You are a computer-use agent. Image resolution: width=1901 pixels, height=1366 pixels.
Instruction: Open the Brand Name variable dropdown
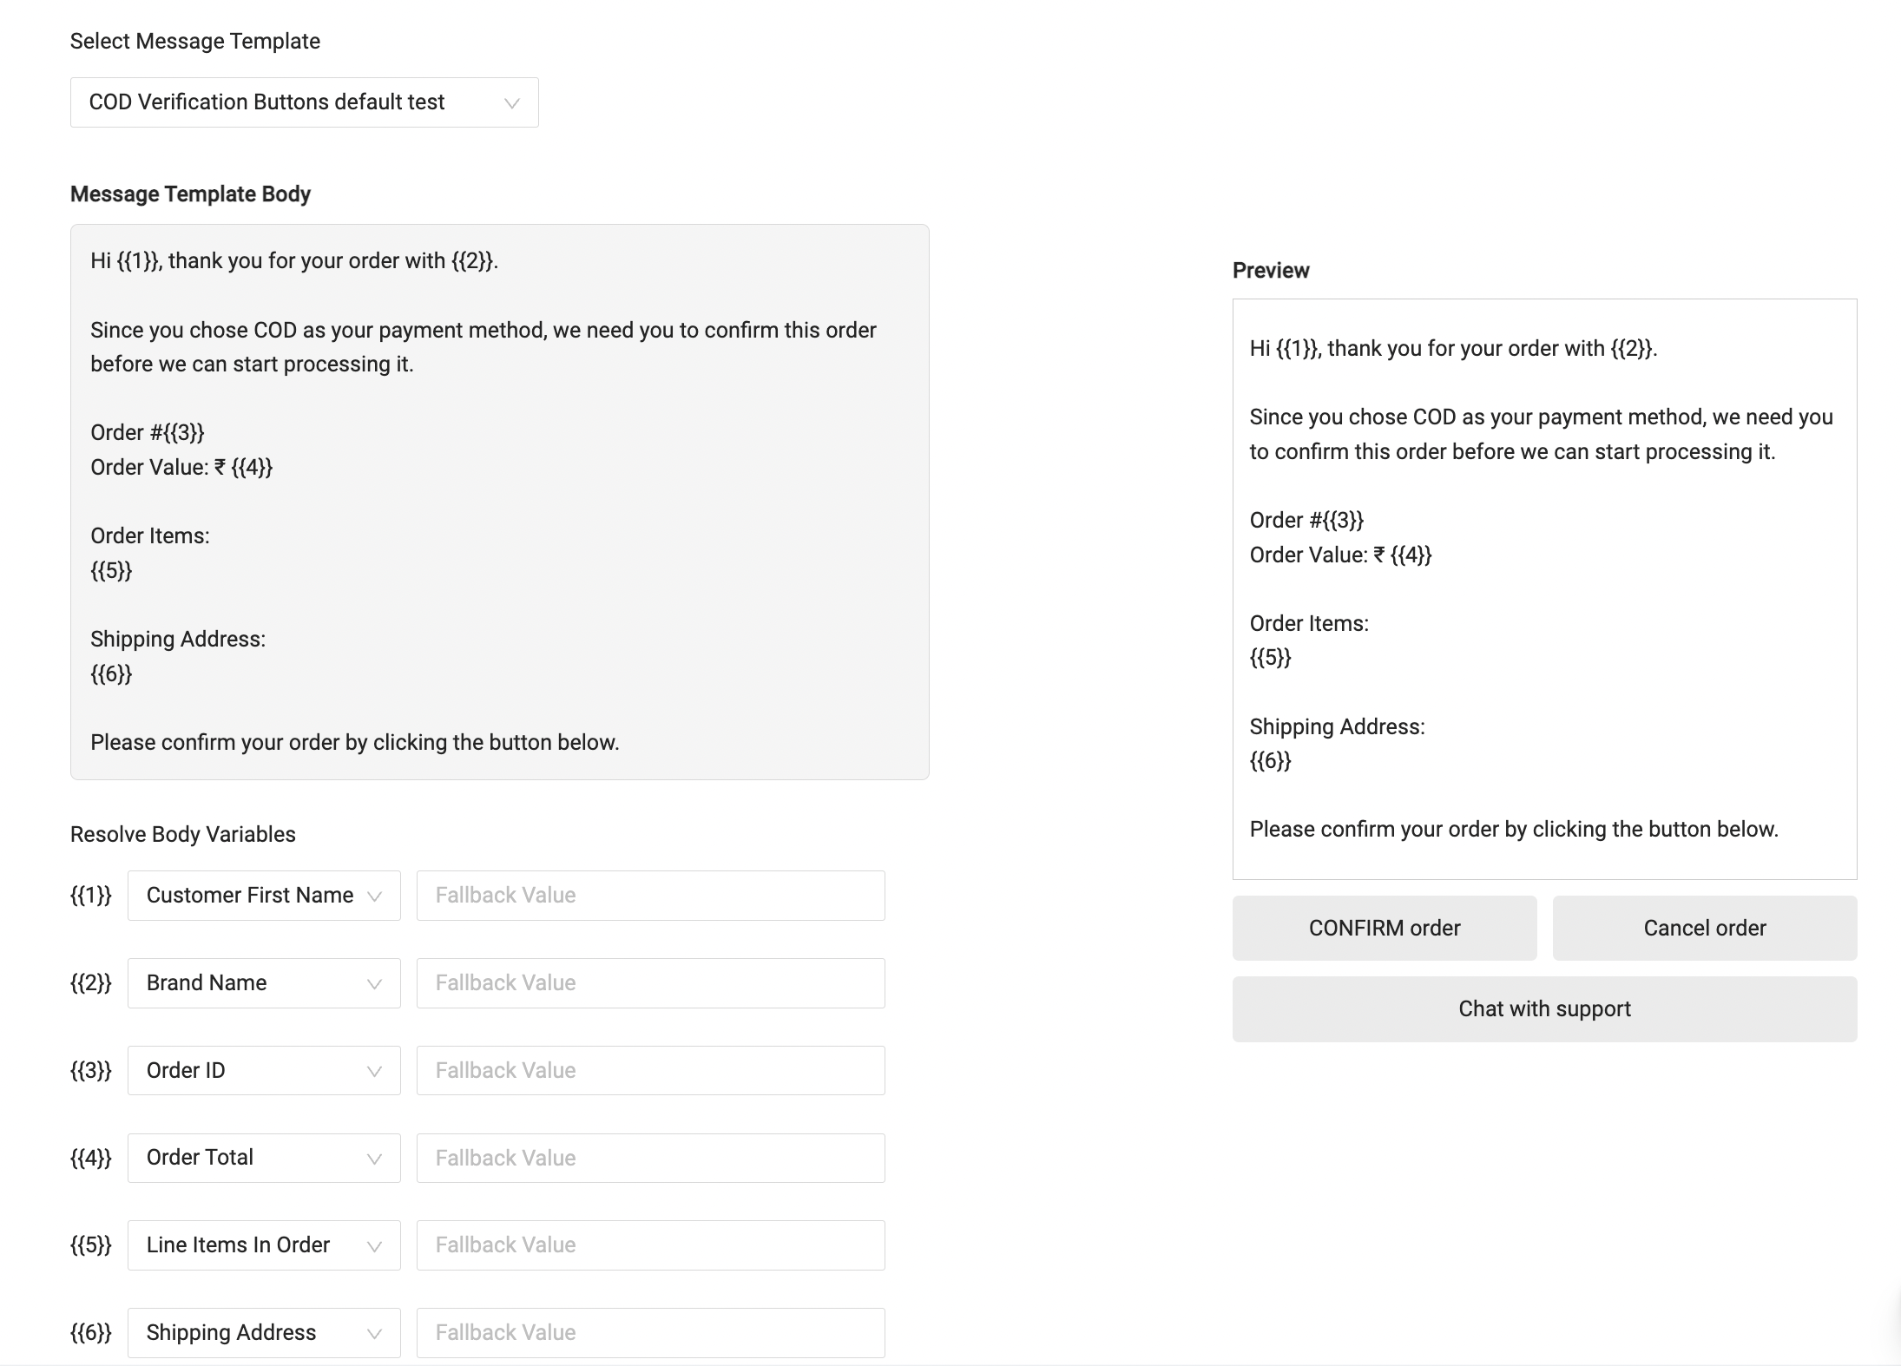(263, 982)
